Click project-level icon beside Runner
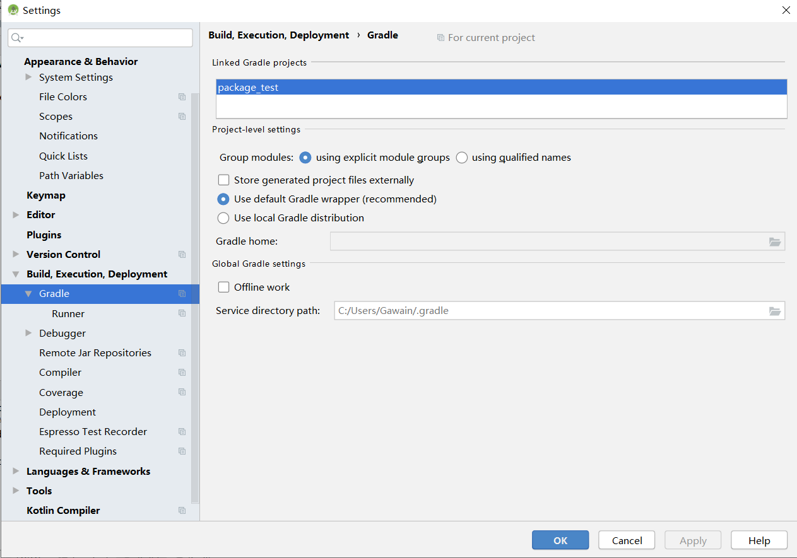The image size is (797, 558). point(182,313)
